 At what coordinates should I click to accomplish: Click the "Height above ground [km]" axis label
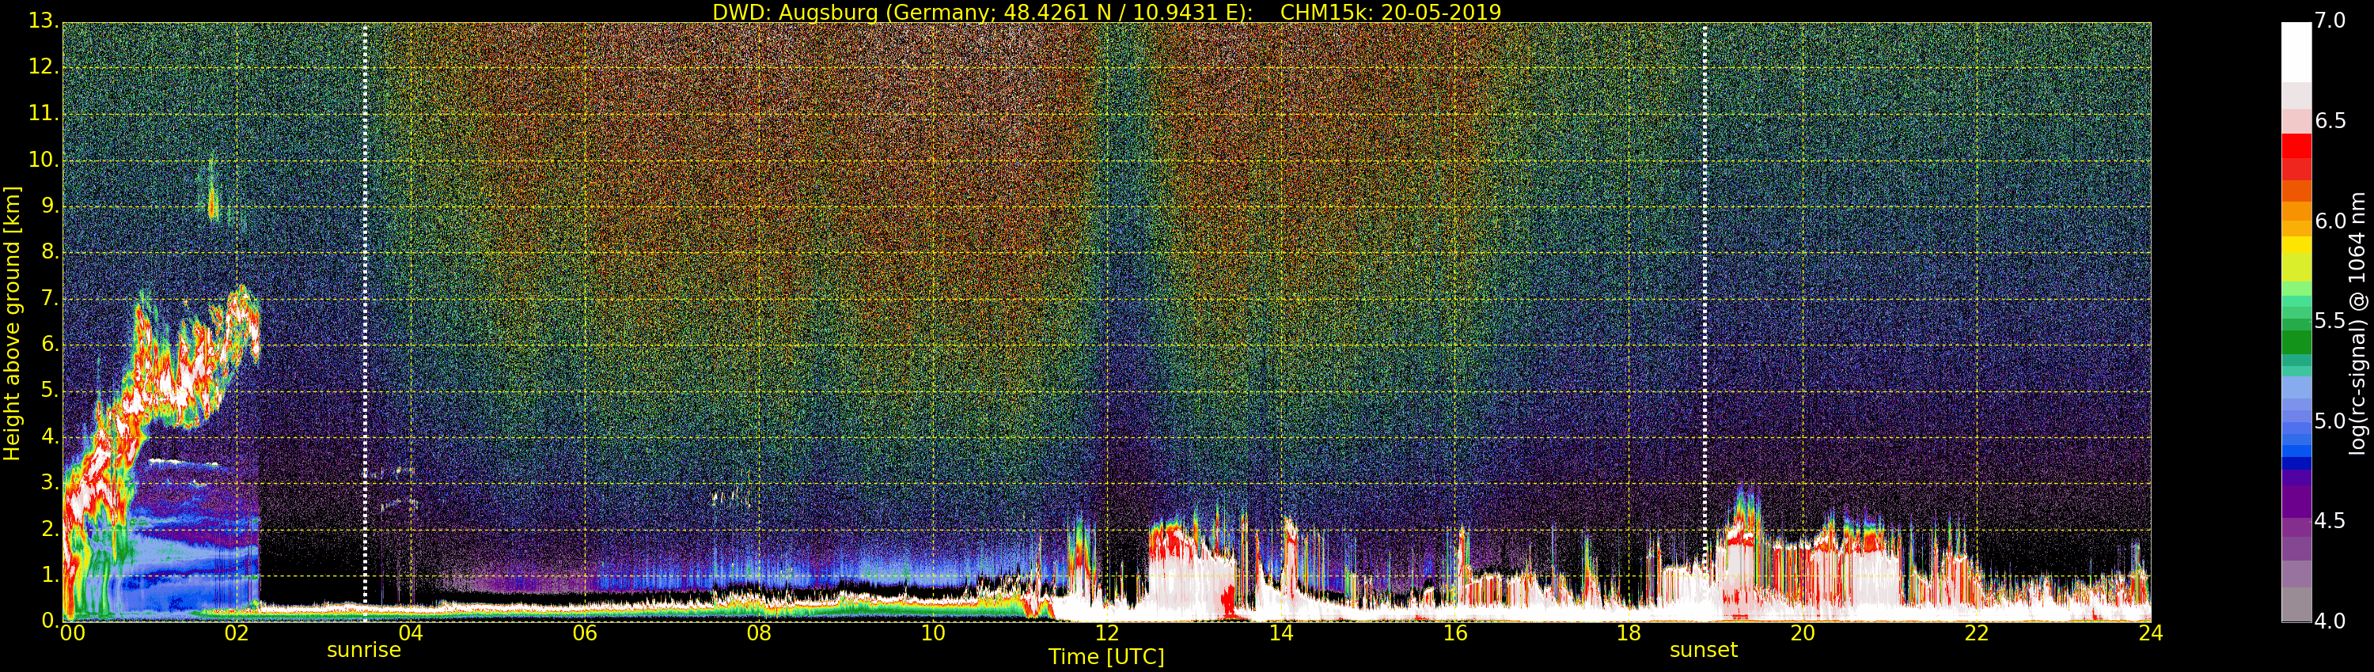pos(12,323)
